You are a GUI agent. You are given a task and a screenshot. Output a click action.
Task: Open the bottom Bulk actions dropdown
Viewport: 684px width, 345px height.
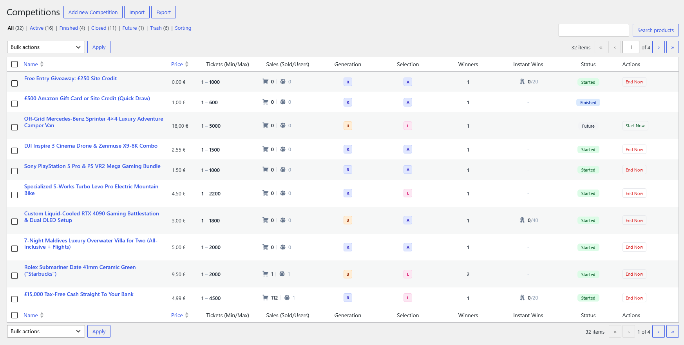point(46,331)
